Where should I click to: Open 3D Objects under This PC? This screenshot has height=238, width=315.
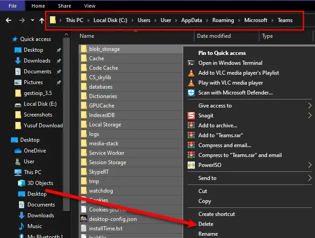point(40,183)
